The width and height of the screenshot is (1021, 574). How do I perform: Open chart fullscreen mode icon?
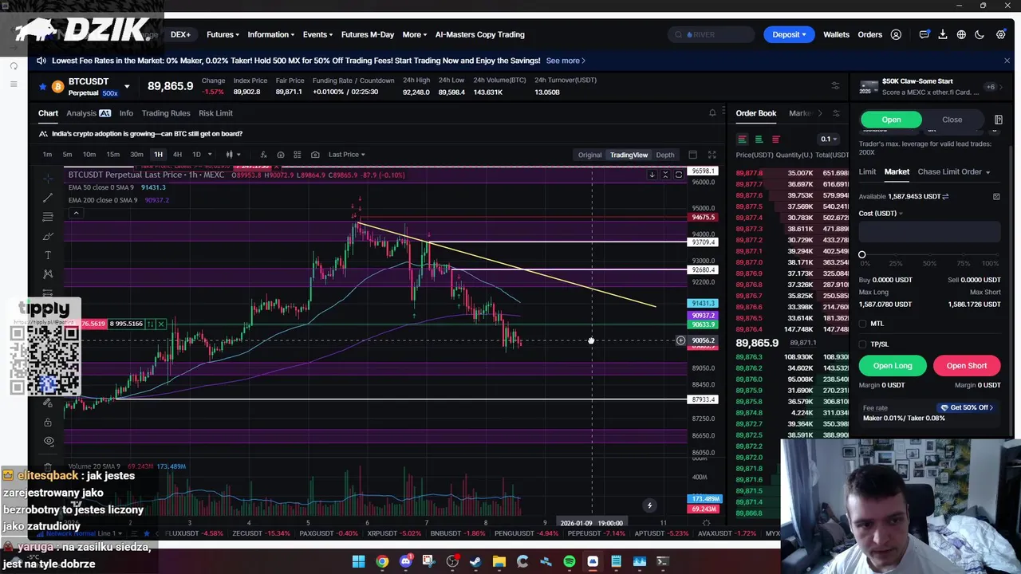pyautogui.click(x=712, y=155)
